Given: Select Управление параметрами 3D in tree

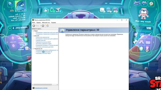Looking at the screenshot, I should 44,52.
